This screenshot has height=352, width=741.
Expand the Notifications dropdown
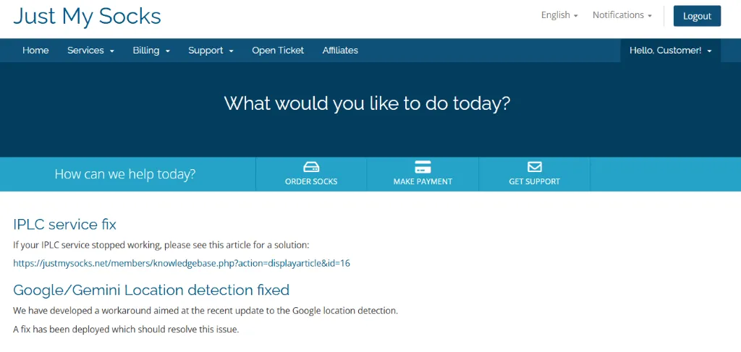[622, 15]
